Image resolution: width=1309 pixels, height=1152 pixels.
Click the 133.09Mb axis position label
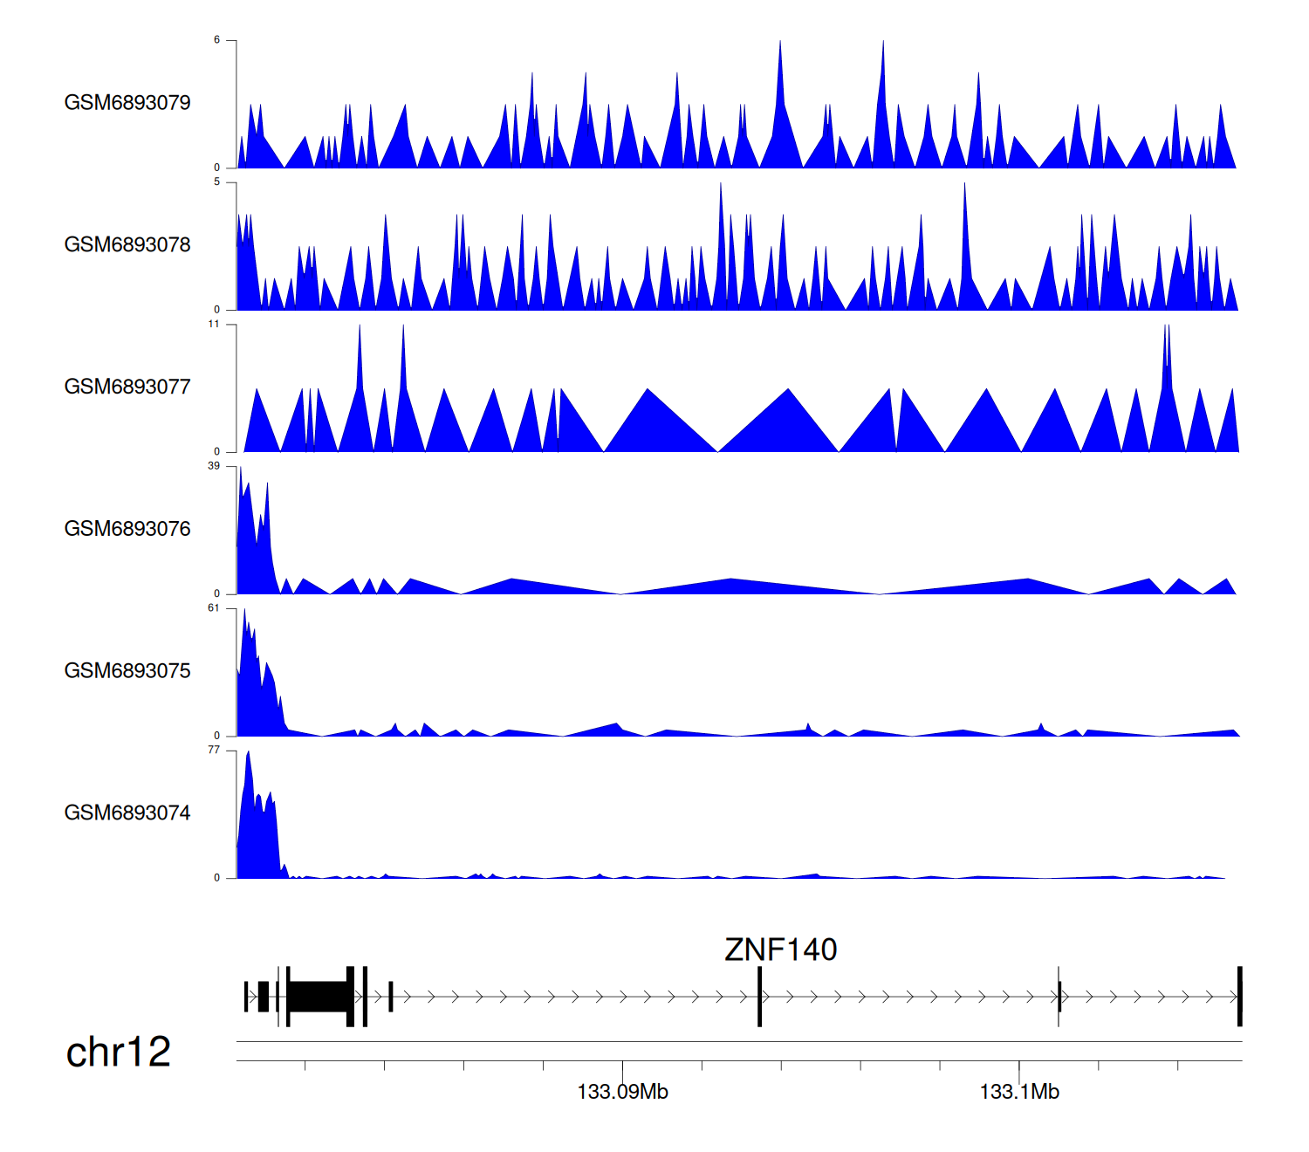(x=622, y=1092)
